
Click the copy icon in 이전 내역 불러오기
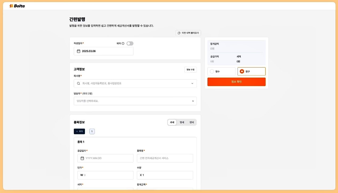[179, 33]
